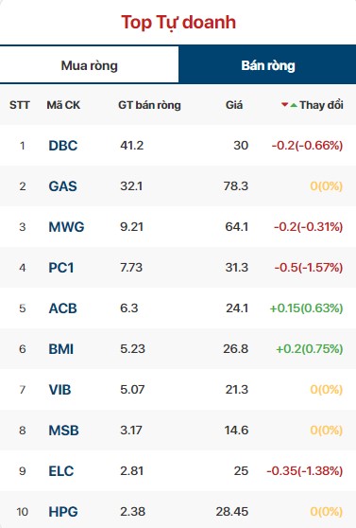Open the VIB stock ticker
Screen dimensions: 356x528
pyautogui.click(x=59, y=390)
